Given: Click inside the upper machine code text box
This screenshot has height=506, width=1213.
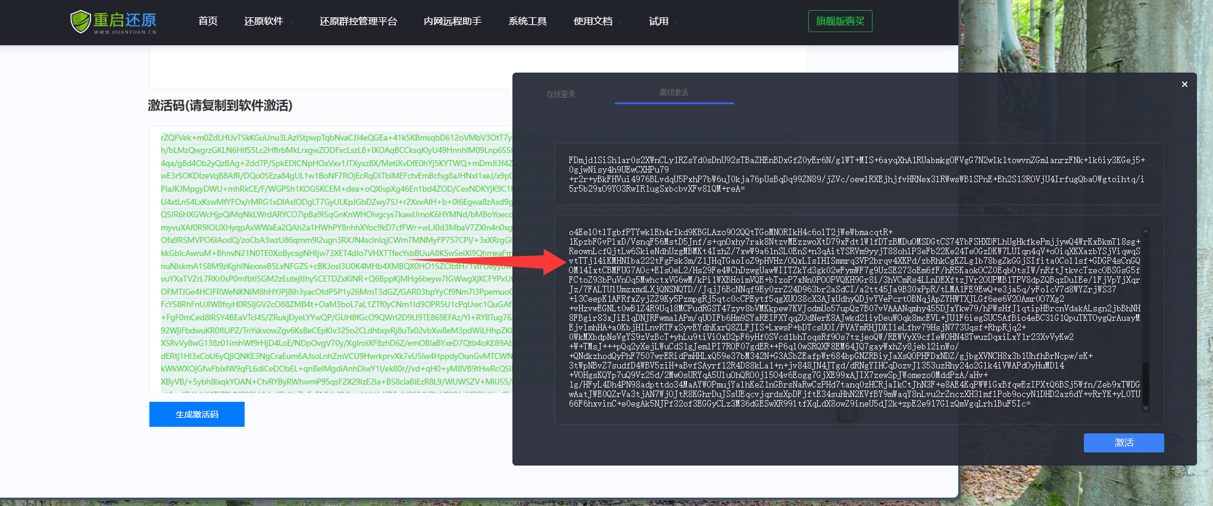Looking at the screenshot, I should (x=857, y=174).
